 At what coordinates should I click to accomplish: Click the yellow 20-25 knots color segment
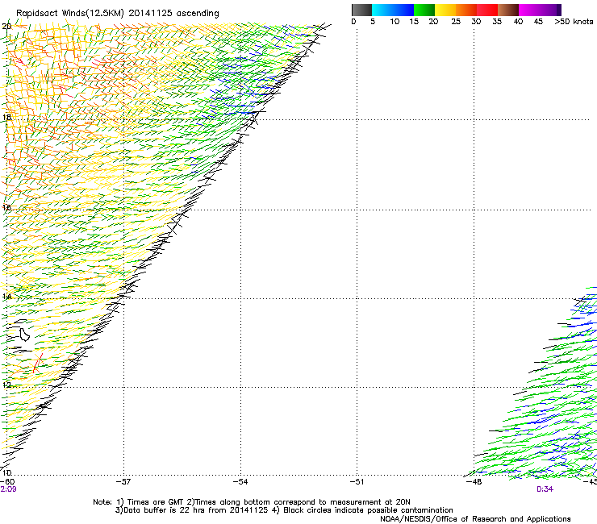(x=445, y=10)
